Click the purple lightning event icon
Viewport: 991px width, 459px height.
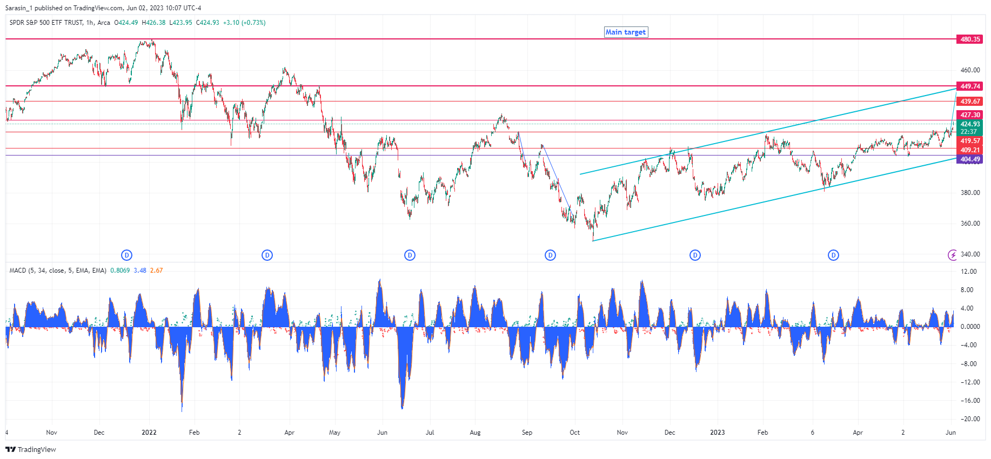click(953, 255)
